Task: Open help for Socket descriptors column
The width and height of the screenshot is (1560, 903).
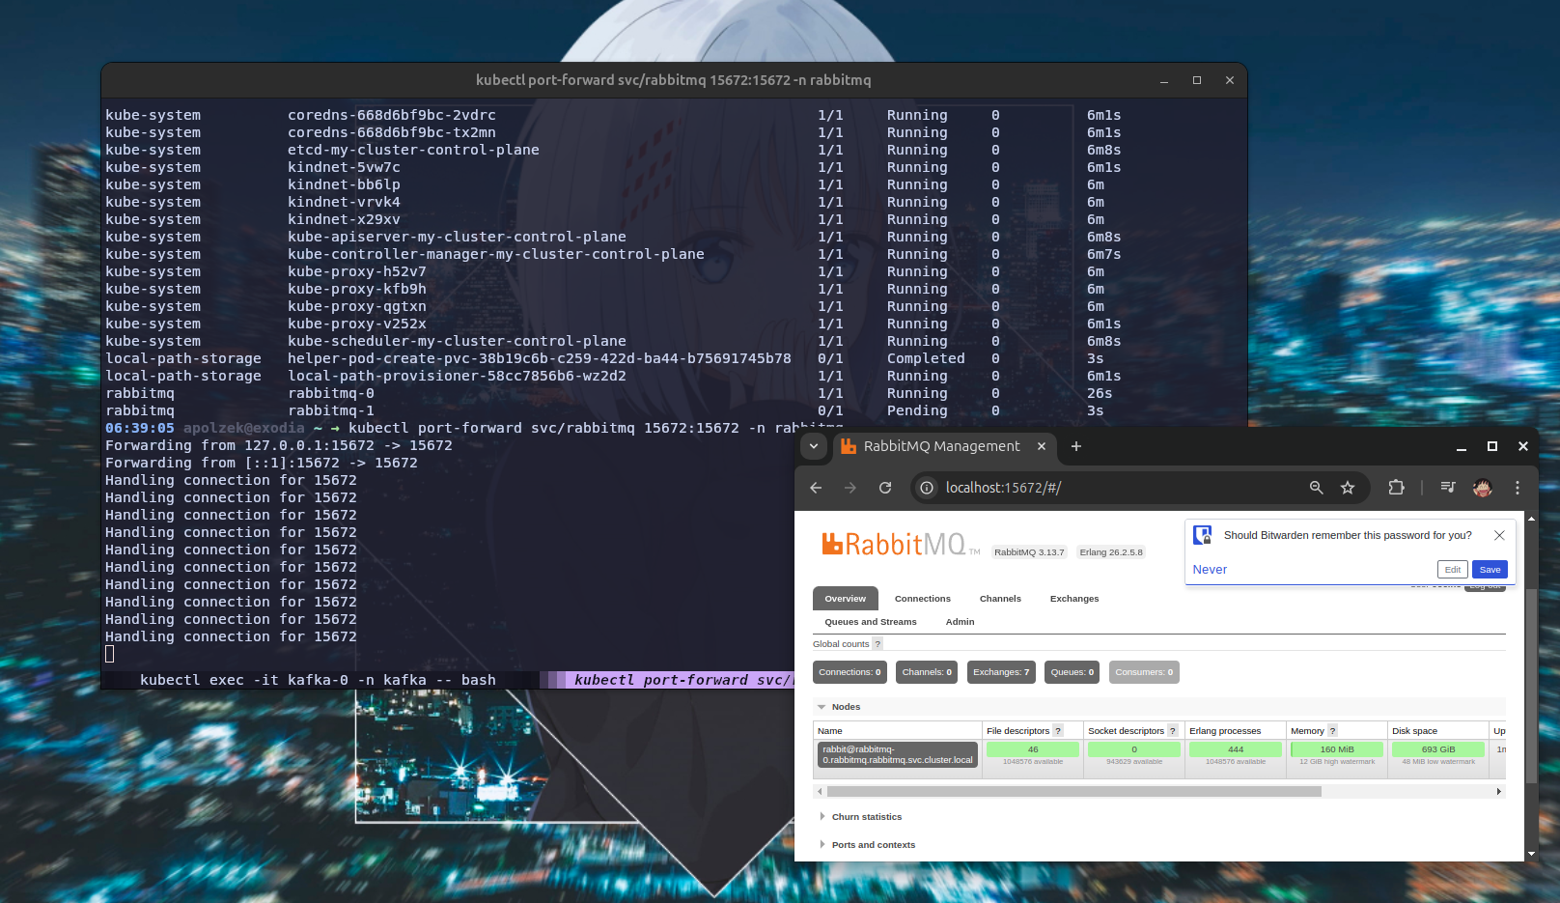Action: 1173,731
